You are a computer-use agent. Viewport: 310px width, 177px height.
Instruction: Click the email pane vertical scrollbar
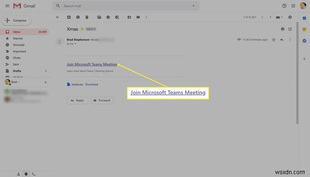(x=297, y=73)
